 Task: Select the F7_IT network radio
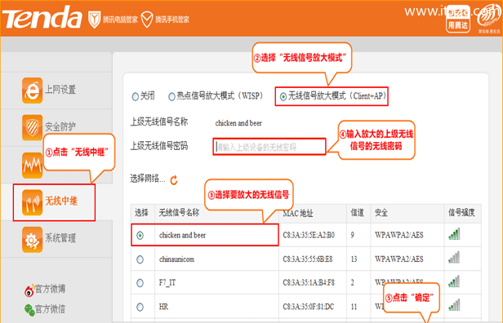pos(140,283)
